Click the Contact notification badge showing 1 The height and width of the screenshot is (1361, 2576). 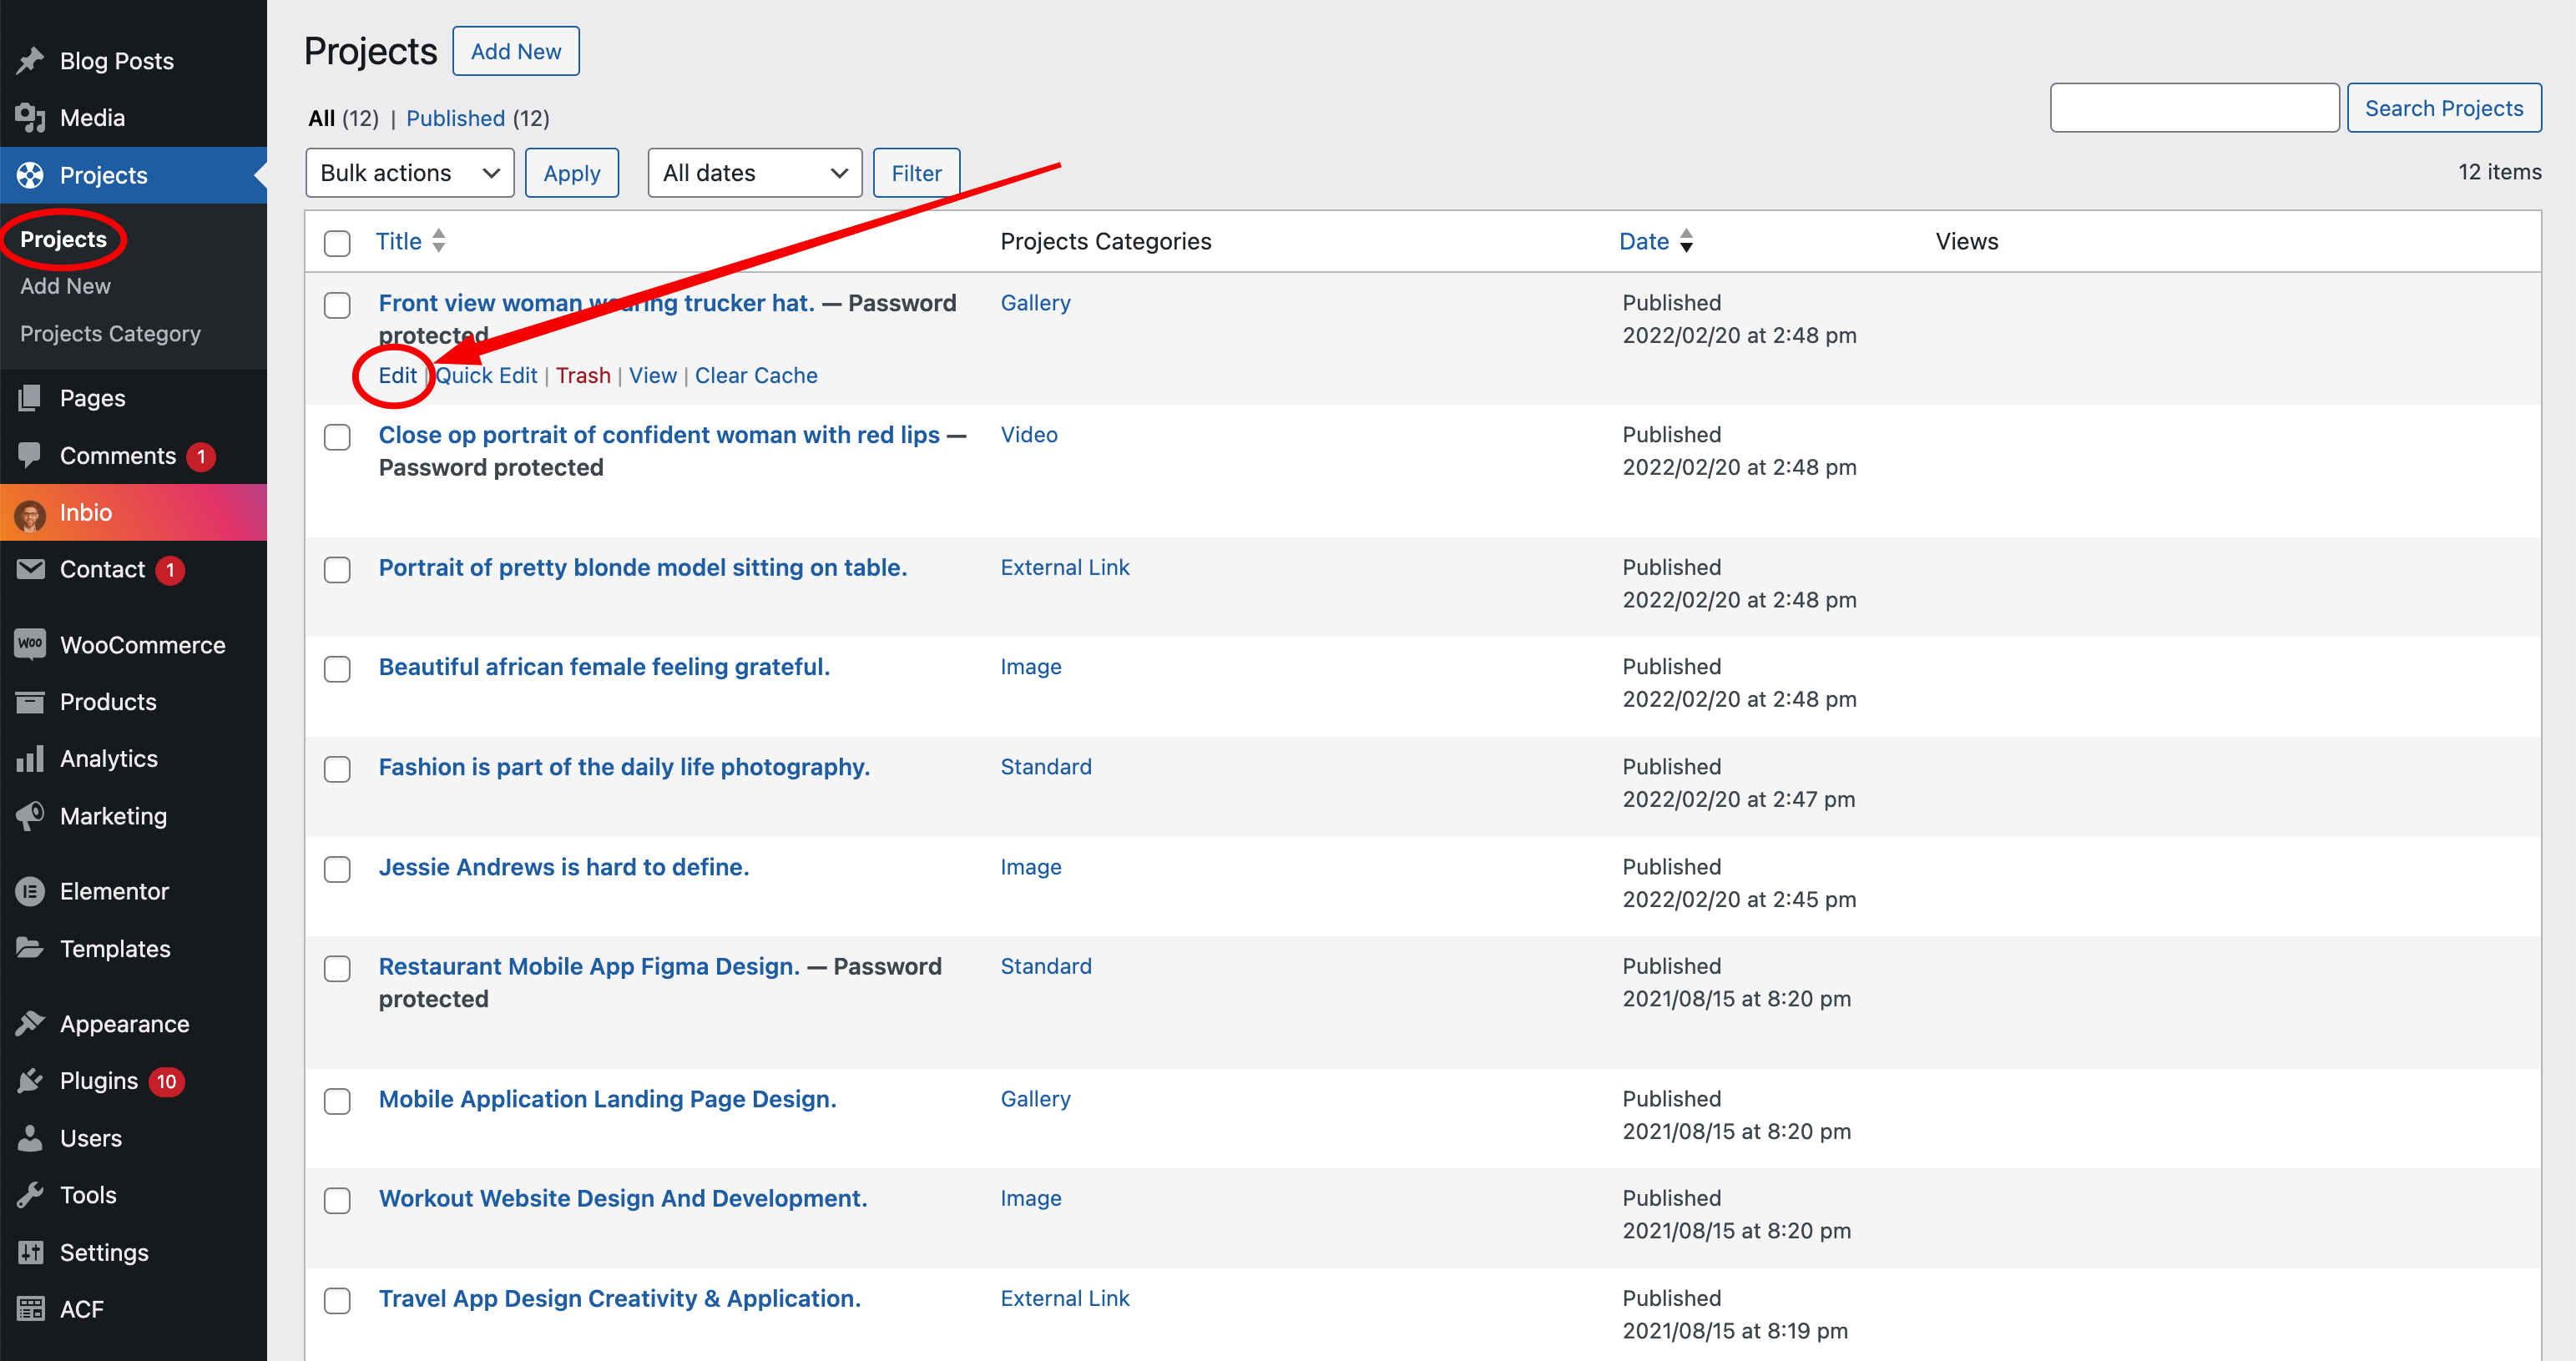click(x=170, y=570)
